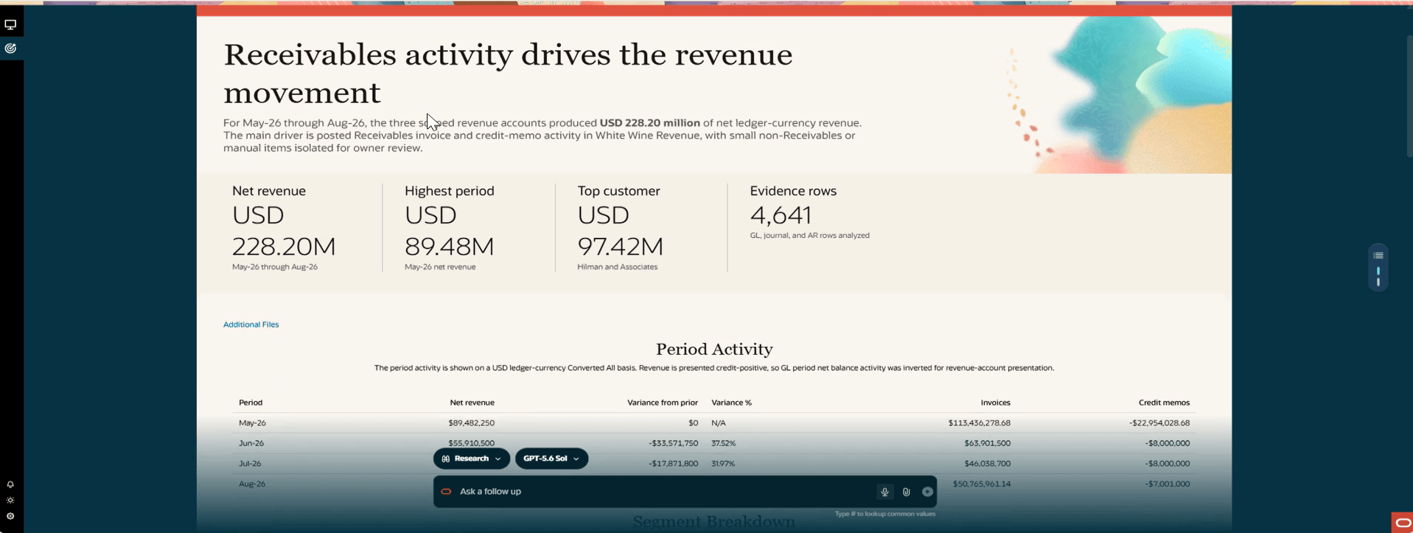The width and height of the screenshot is (1413, 533).
Task: Open the red Oracle assistant button
Action: coord(1402,523)
